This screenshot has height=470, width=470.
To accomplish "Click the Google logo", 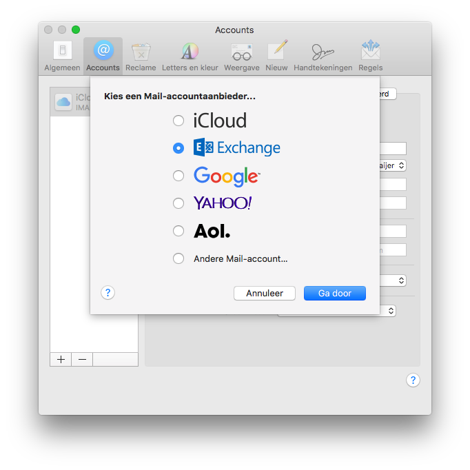I will [227, 176].
